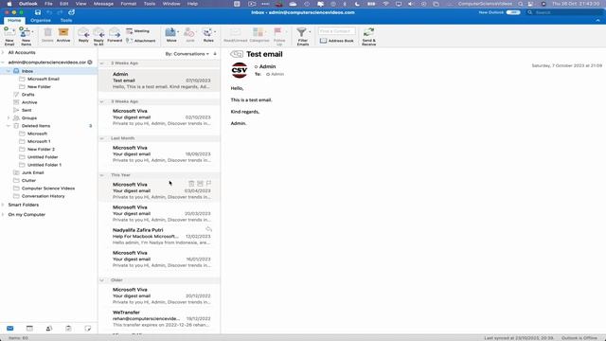Screen dimensions: 606x341
Task: Switch to Mail view in bottom navigation
Action: [10, 329]
